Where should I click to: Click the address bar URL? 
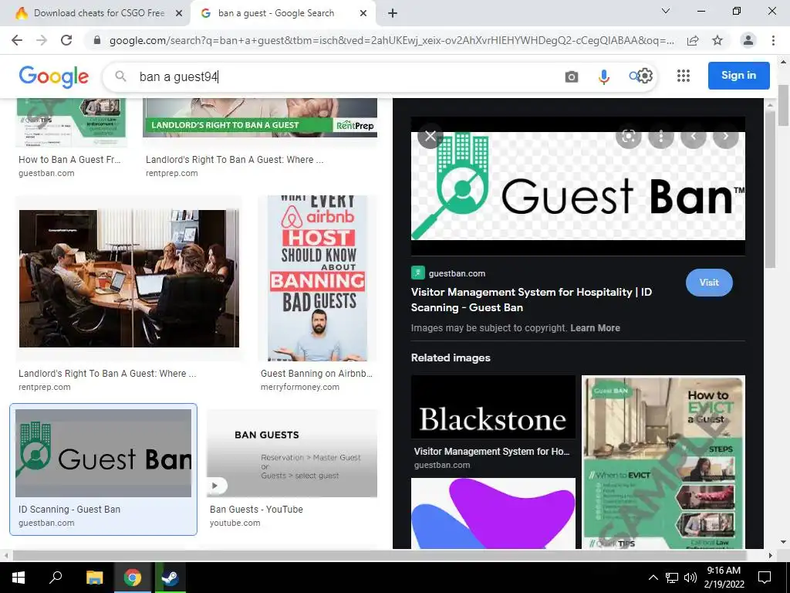pos(391,40)
